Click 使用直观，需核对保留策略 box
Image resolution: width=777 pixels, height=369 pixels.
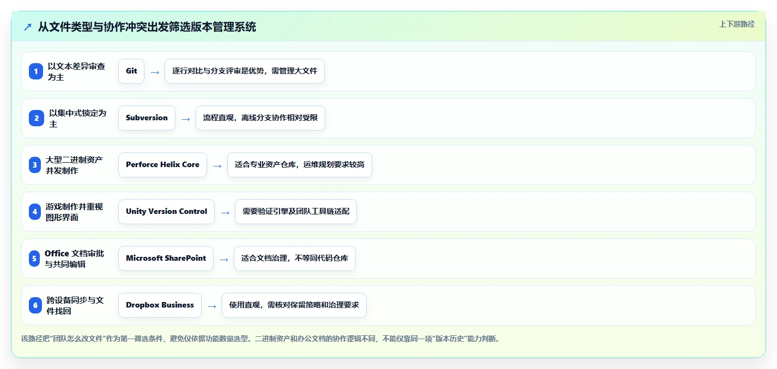[x=294, y=305]
